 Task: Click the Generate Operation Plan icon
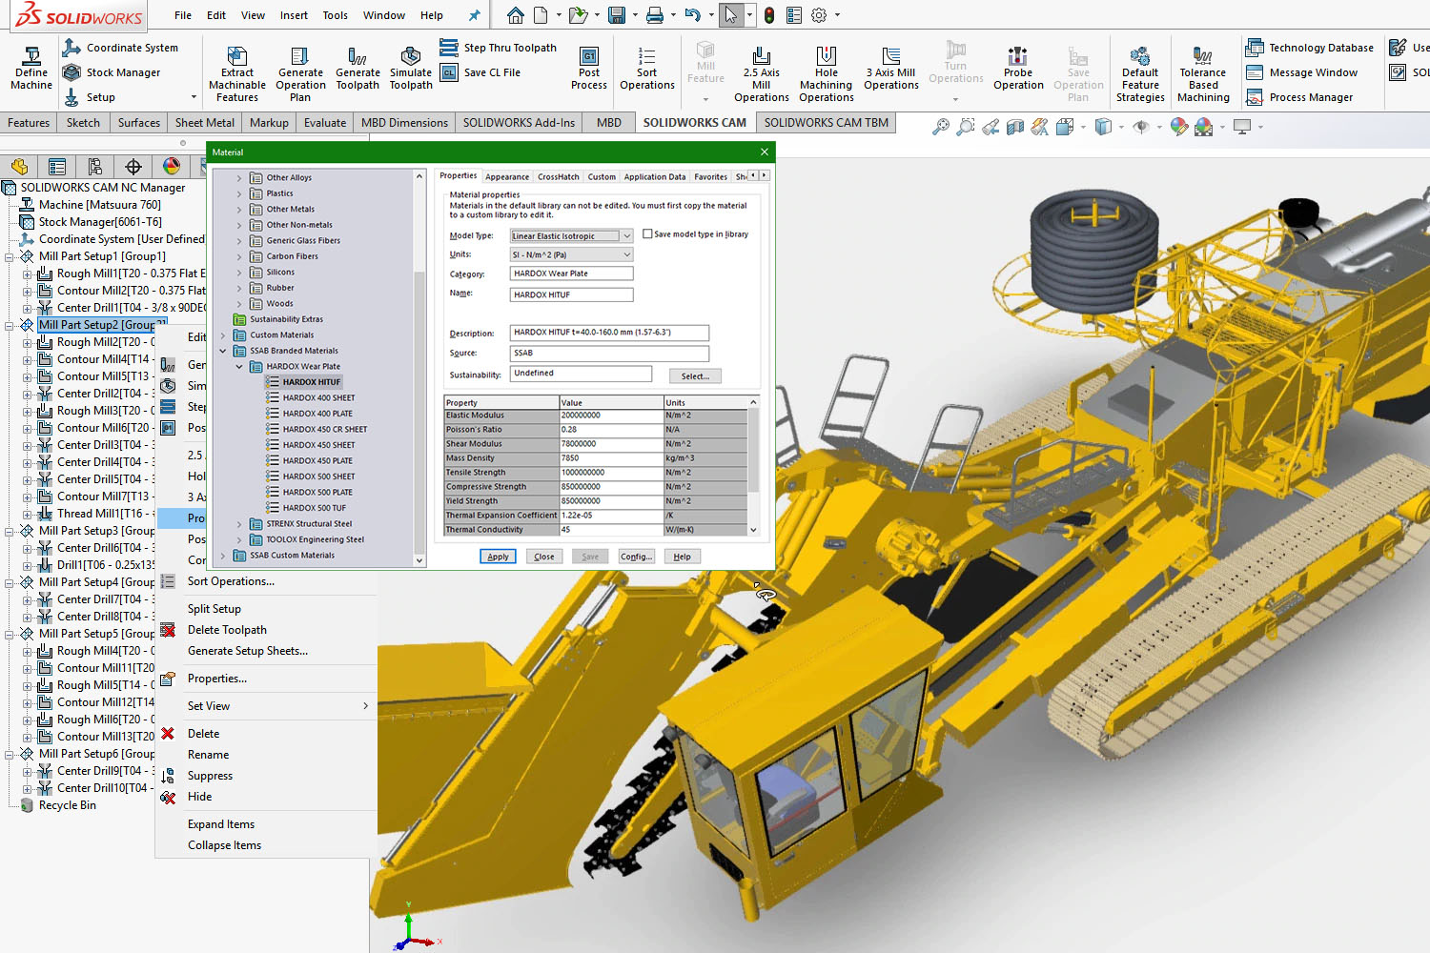pos(300,67)
